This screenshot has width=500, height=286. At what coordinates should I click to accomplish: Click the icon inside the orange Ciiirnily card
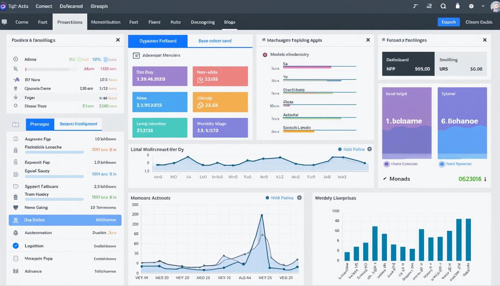pyautogui.click(x=201, y=105)
